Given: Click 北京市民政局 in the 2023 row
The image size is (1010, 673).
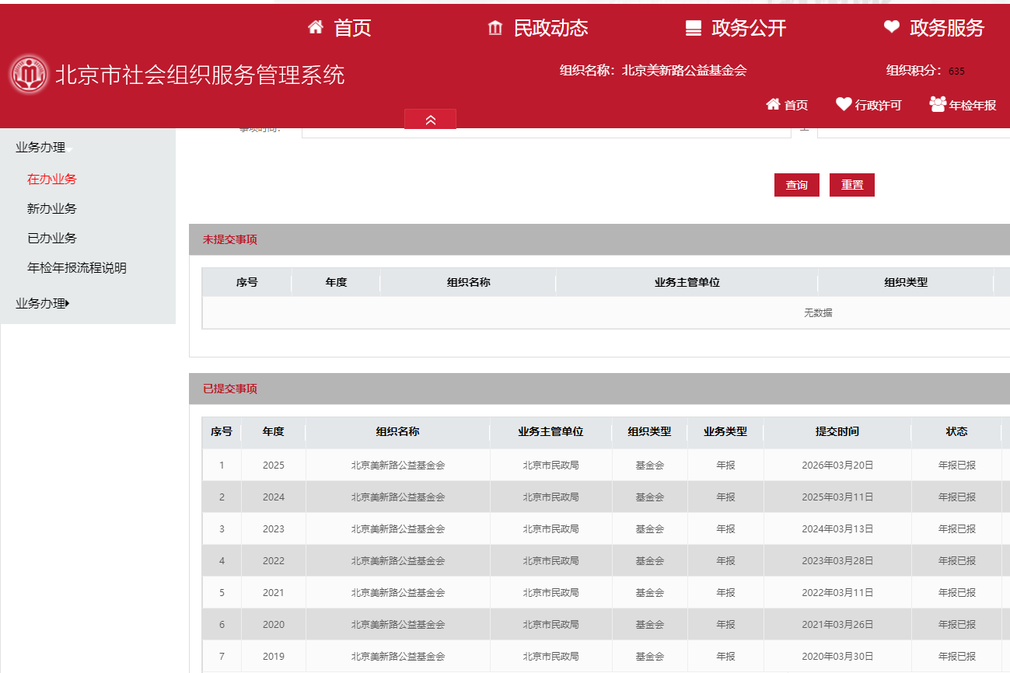Looking at the screenshot, I should (550, 528).
